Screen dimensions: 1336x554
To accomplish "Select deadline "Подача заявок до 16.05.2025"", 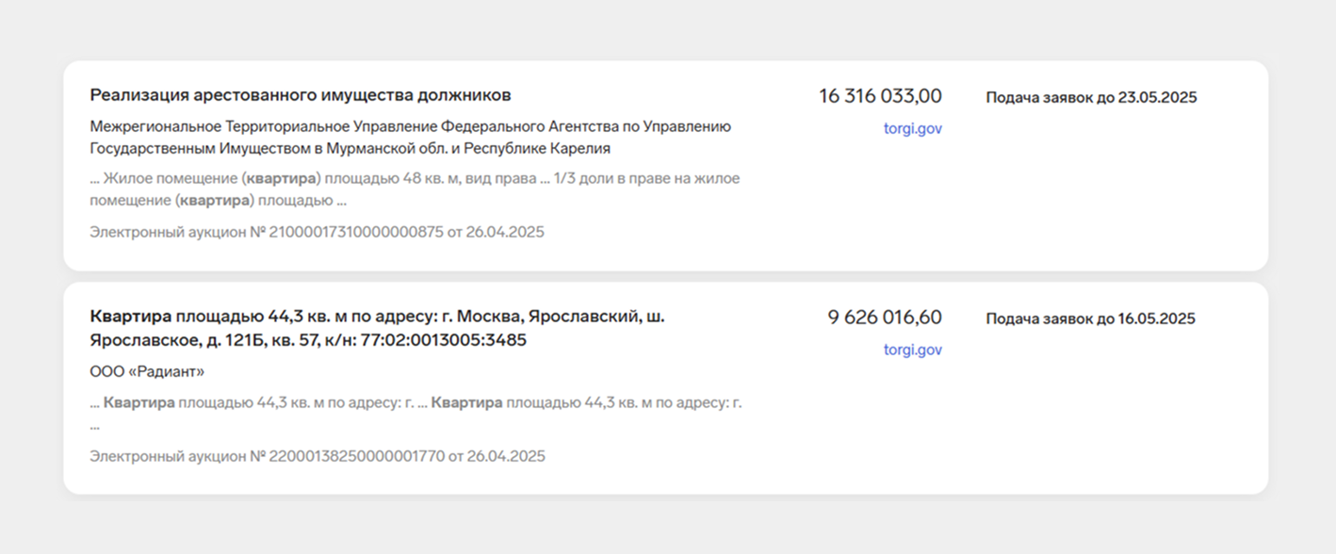I will coord(1090,318).
